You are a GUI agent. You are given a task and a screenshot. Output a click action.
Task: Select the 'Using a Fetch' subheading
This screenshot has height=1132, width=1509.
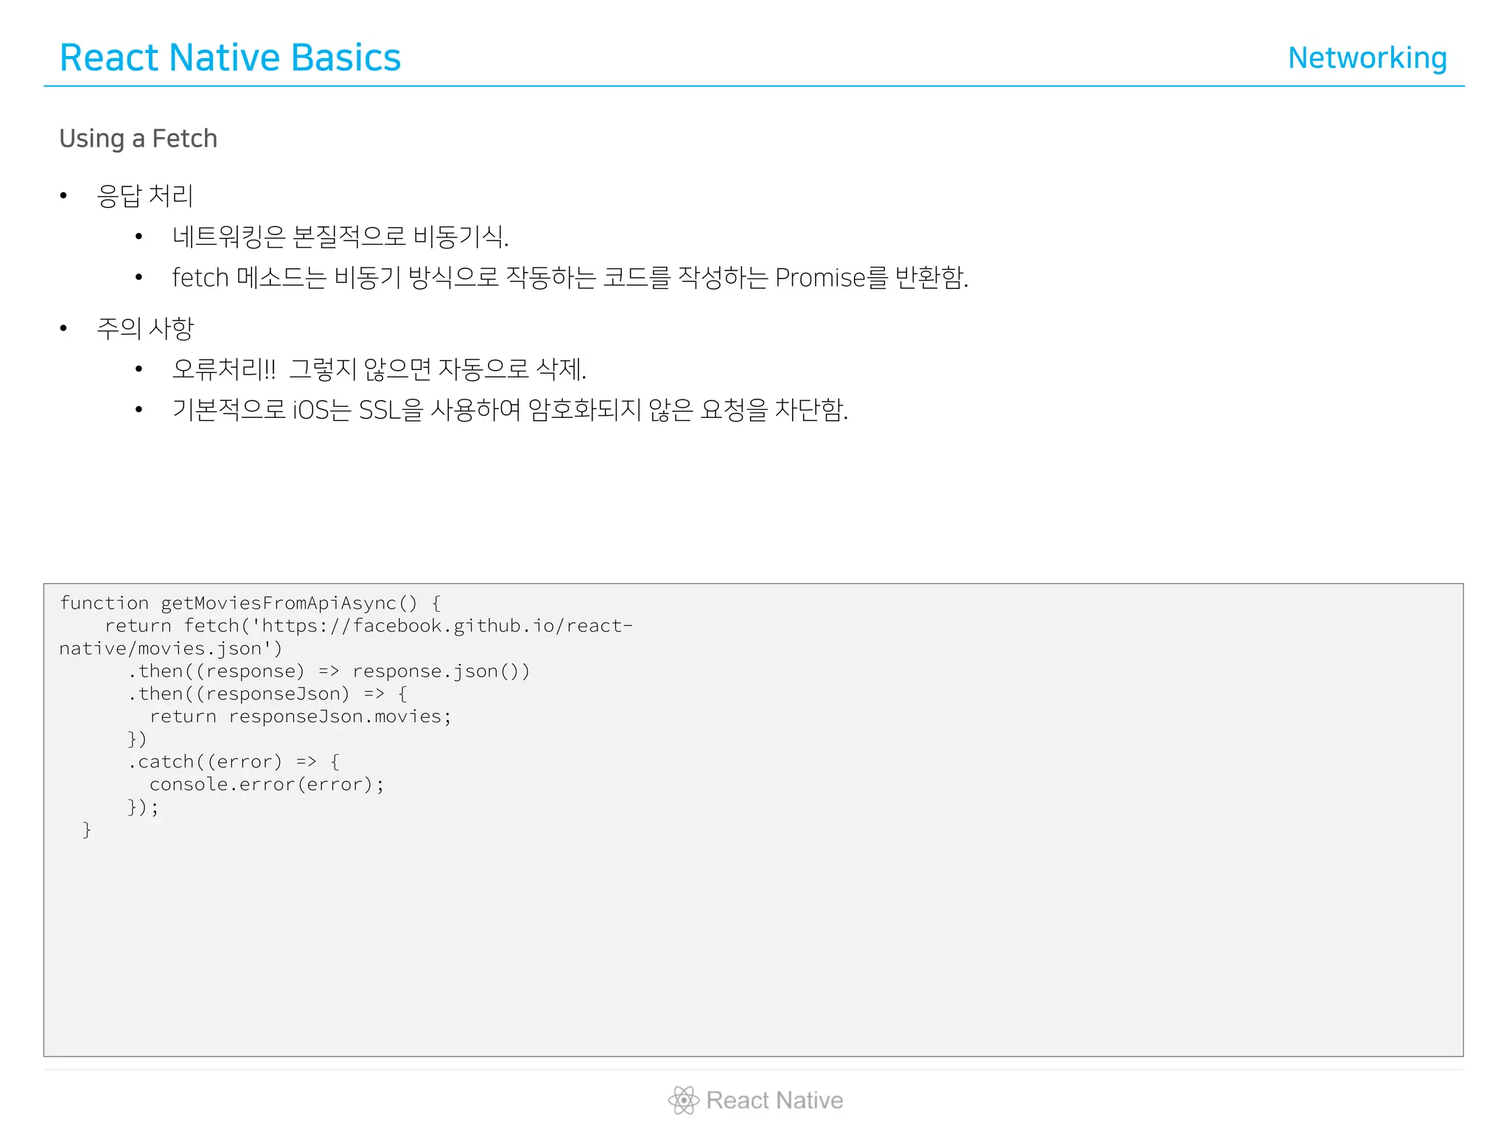coord(139,139)
